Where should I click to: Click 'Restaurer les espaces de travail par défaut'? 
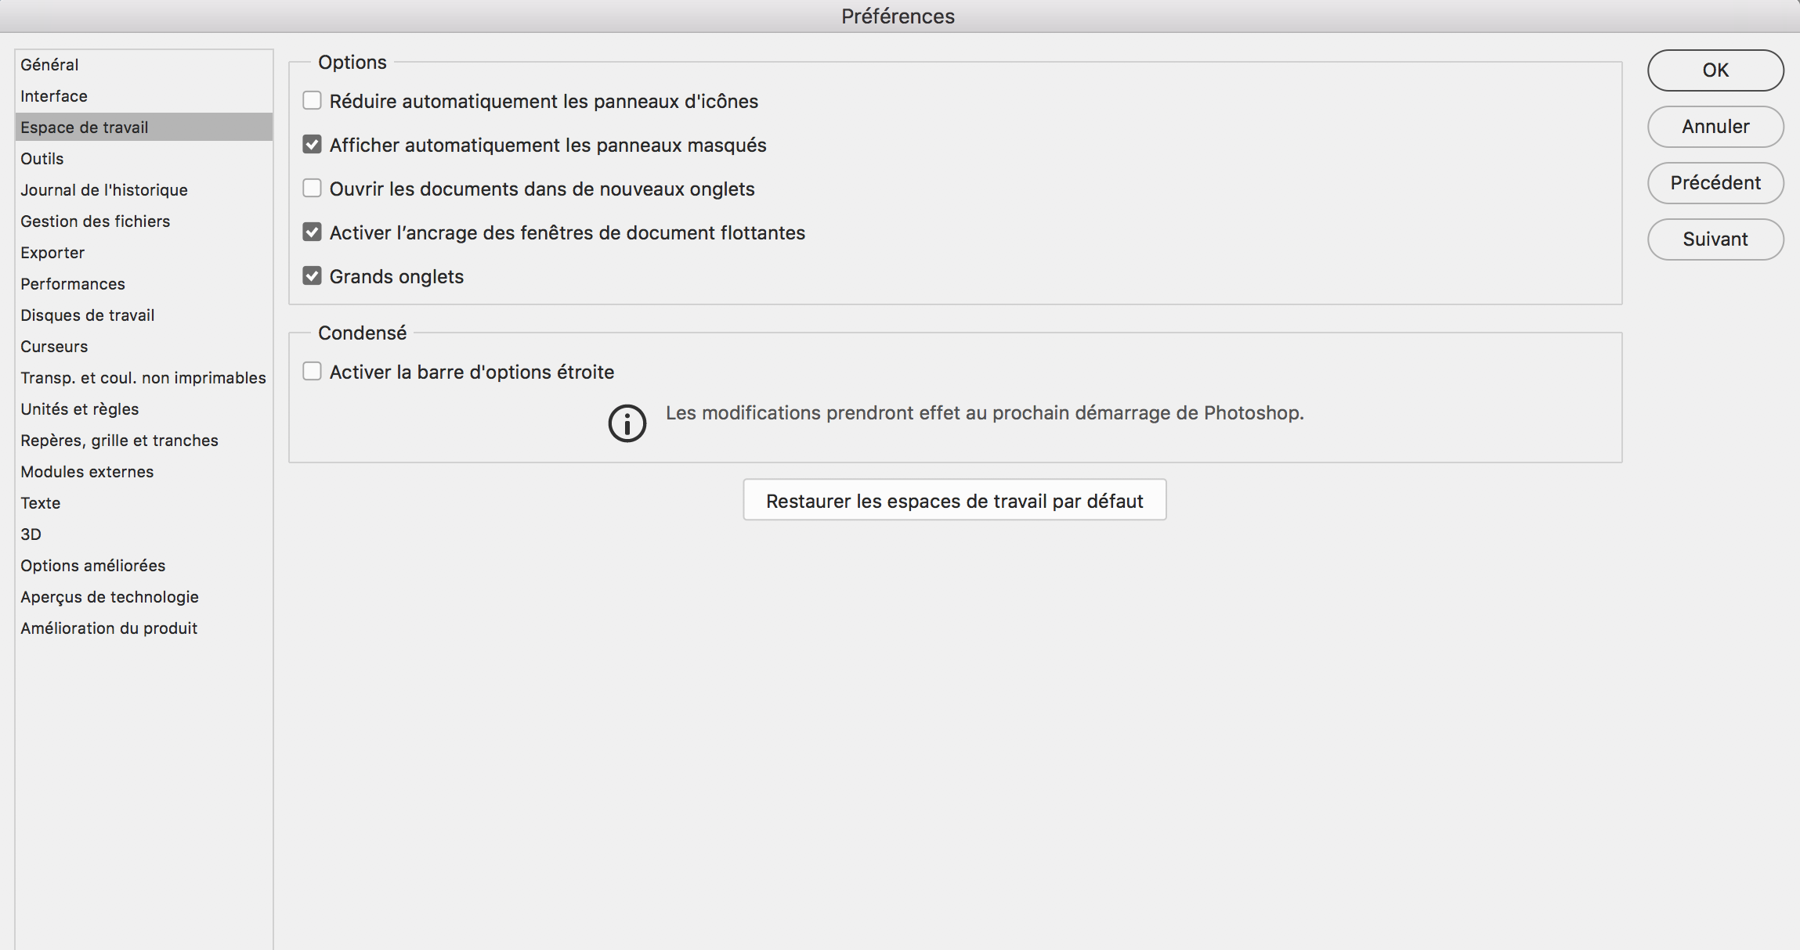point(954,499)
